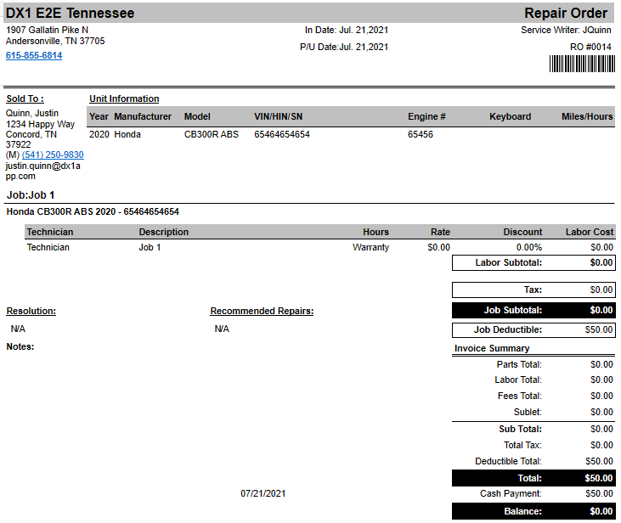Click address line '1907 Gallatin Pike N'
The width and height of the screenshot is (621, 523).
(x=47, y=30)
